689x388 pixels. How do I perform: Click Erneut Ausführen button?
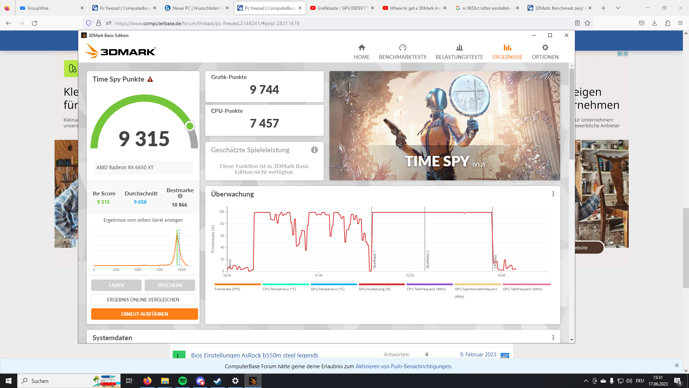coord(144,314)
